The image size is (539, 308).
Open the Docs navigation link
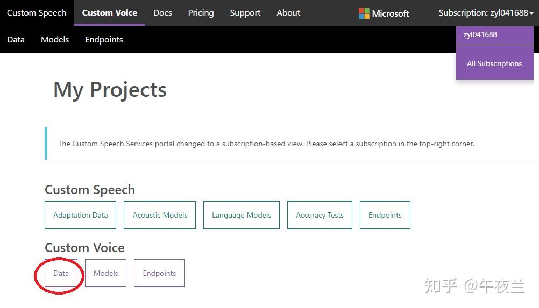pyautogui.click(x=162, y=13)
